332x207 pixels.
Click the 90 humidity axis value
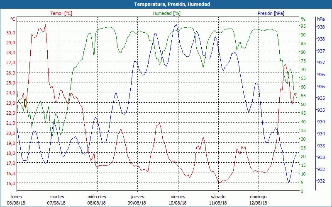click(x=303, y=35)
